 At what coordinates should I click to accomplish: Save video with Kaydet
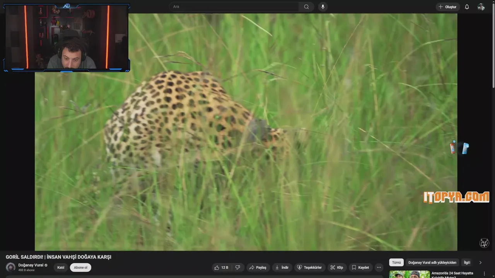[360, 268]
